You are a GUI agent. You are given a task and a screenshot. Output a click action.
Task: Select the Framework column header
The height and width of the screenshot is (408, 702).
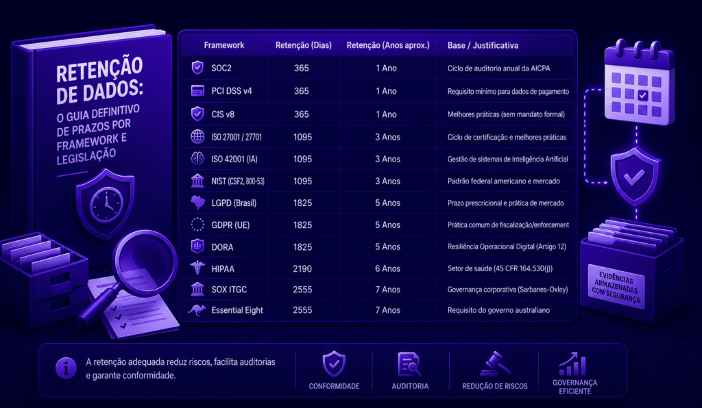224,45
